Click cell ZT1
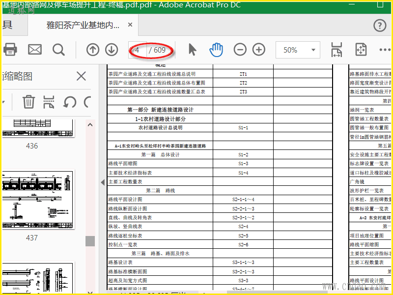 point(243,74)
